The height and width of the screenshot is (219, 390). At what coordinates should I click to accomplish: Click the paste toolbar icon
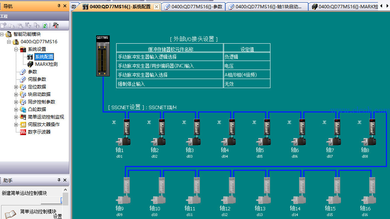coord(20,26)
